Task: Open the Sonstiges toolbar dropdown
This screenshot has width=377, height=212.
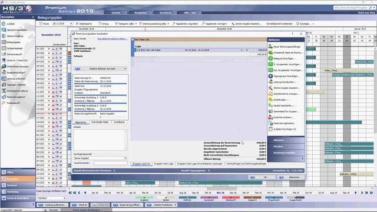Action: point(305,24)
